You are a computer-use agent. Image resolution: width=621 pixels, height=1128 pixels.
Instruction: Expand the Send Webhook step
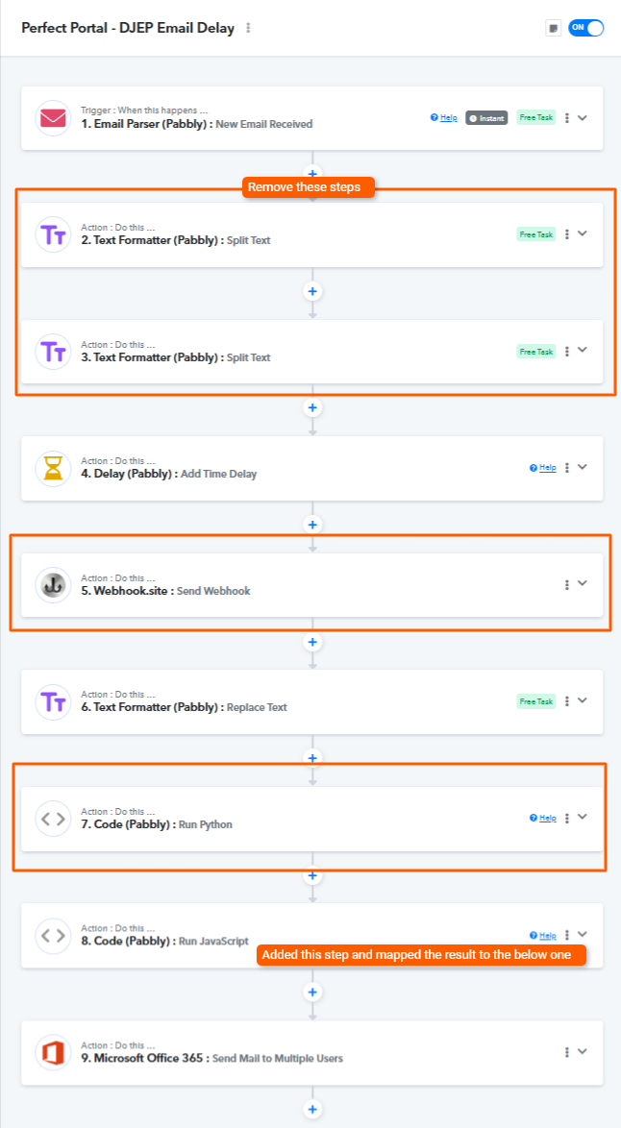click(x=583, y=583)
